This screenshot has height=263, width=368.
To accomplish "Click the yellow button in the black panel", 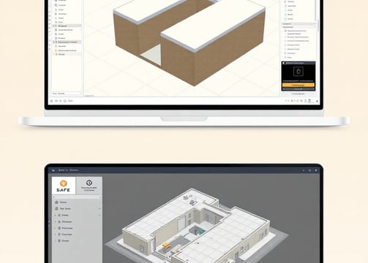I will 298,85.
